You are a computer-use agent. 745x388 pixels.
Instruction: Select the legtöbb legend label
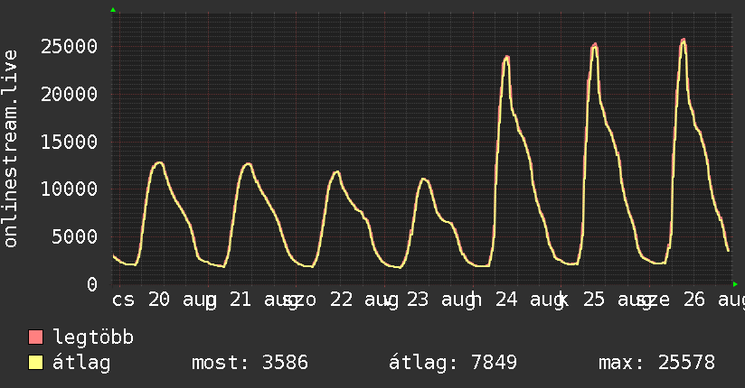93,337
